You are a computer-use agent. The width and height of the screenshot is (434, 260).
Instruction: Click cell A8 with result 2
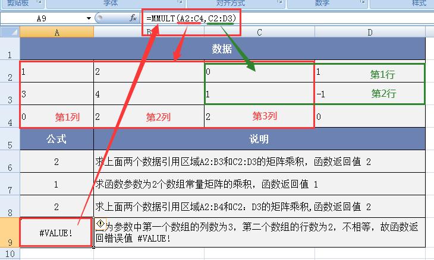tap(56, 207)
